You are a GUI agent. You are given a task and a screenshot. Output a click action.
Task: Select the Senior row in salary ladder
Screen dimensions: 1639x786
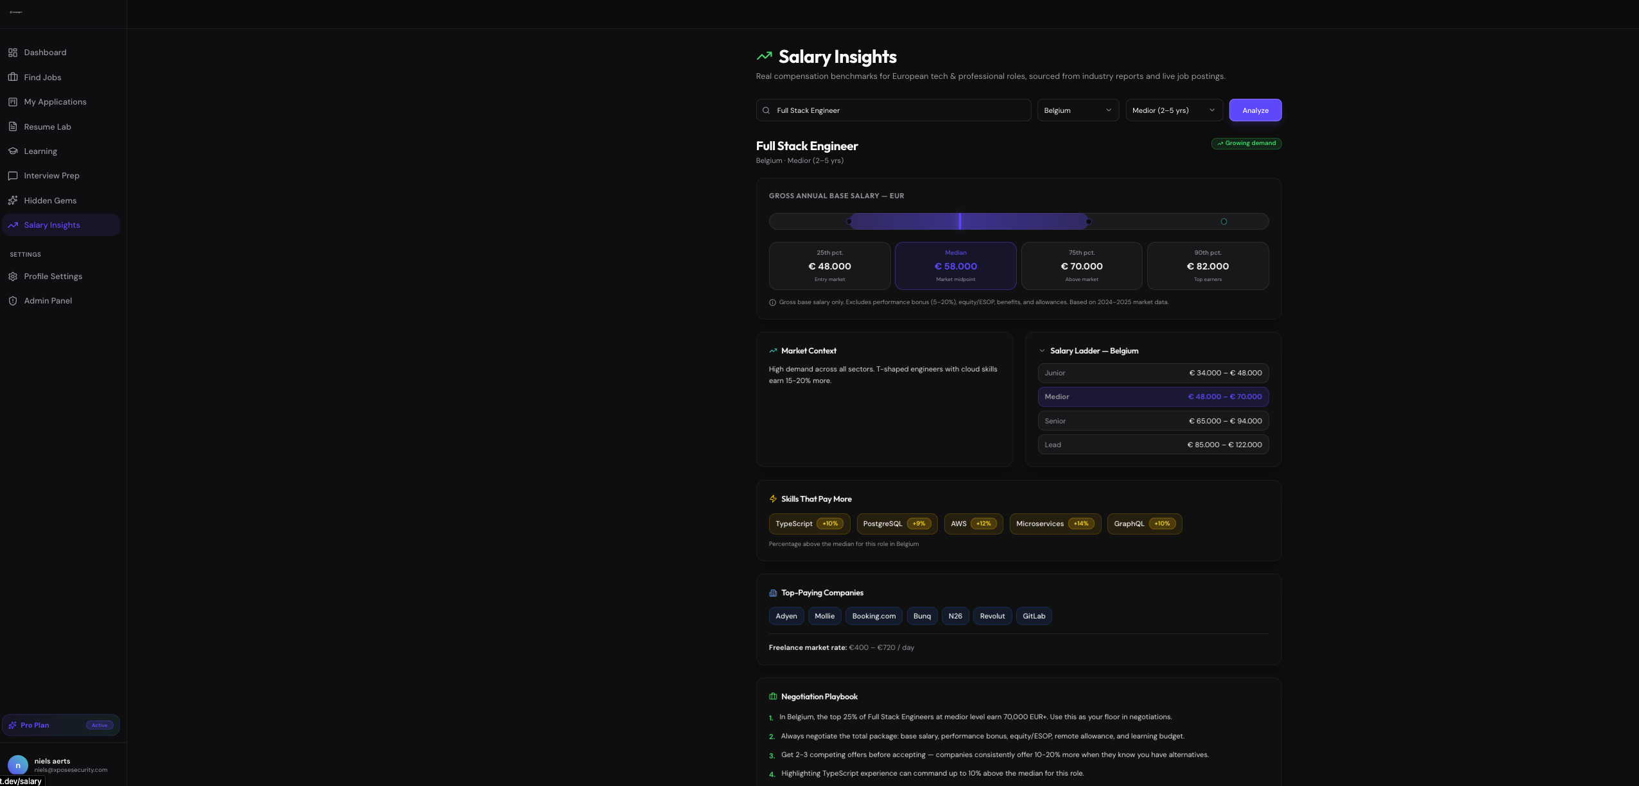(1152, 421)
